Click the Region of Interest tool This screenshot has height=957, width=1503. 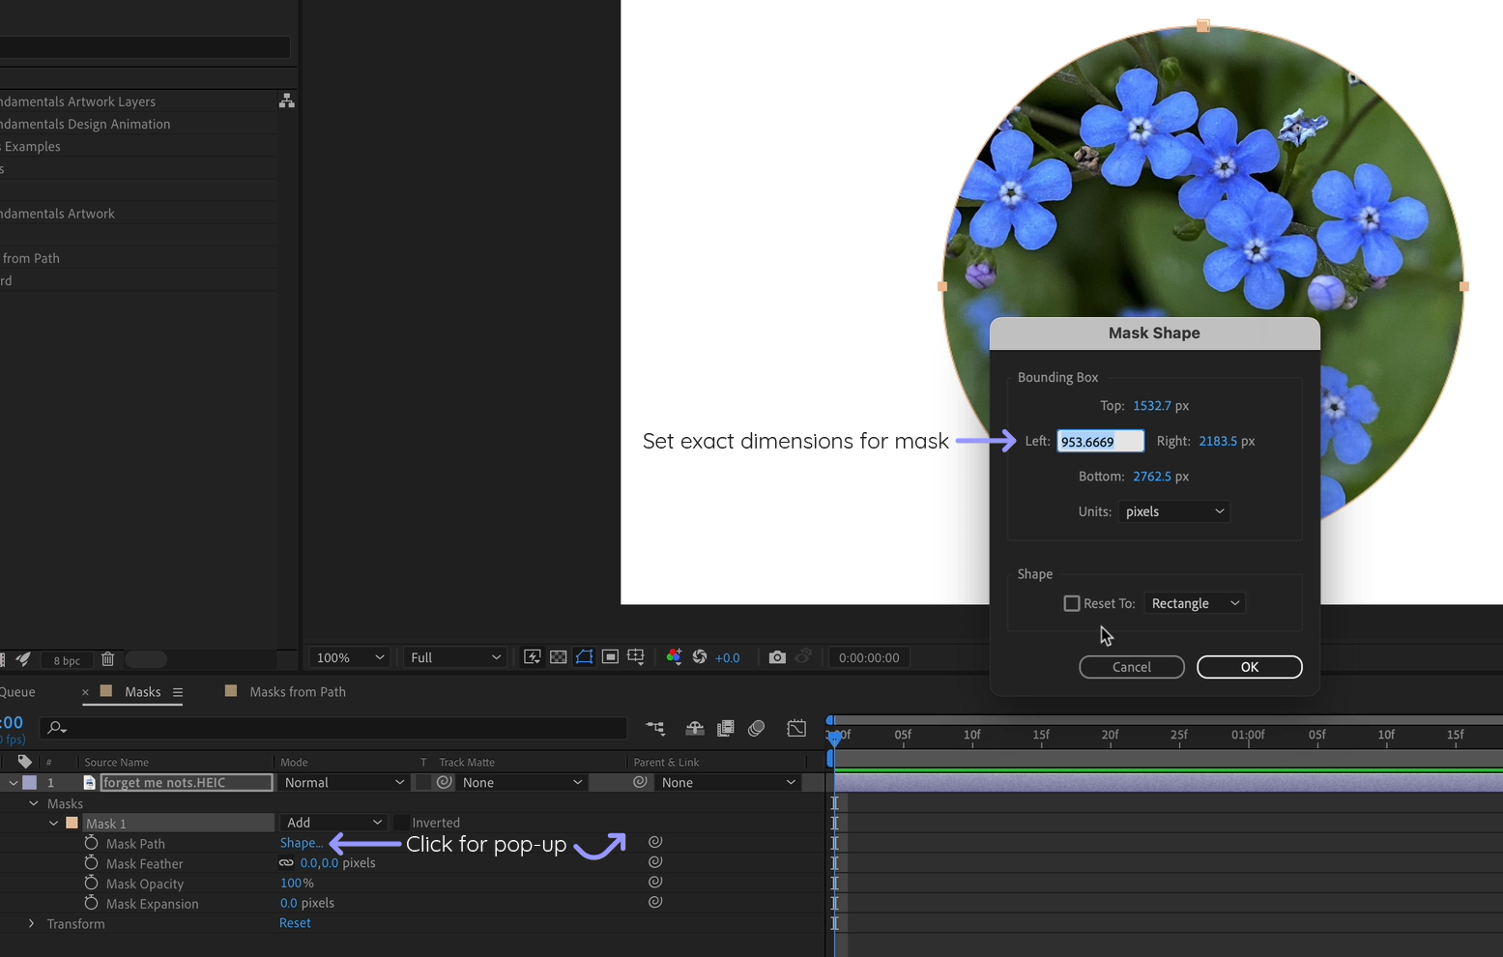coord(610,656)
